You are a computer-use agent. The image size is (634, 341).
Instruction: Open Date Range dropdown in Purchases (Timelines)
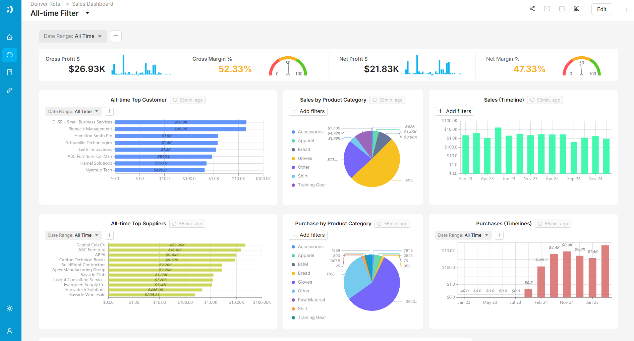463,235
